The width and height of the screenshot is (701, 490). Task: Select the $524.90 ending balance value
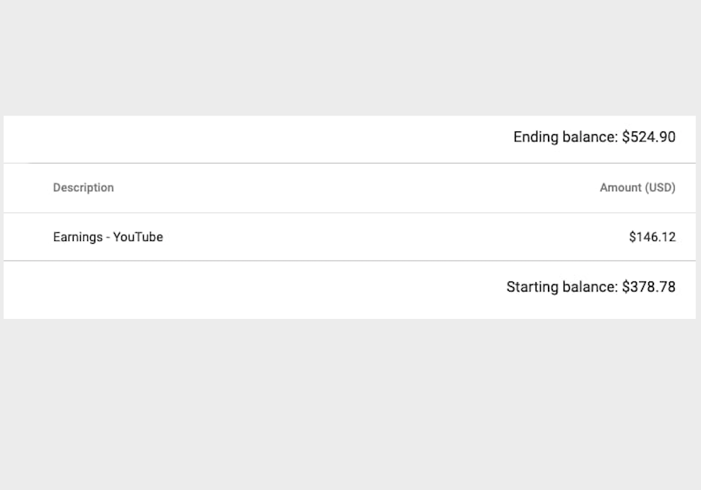click(x=649, y=137)
